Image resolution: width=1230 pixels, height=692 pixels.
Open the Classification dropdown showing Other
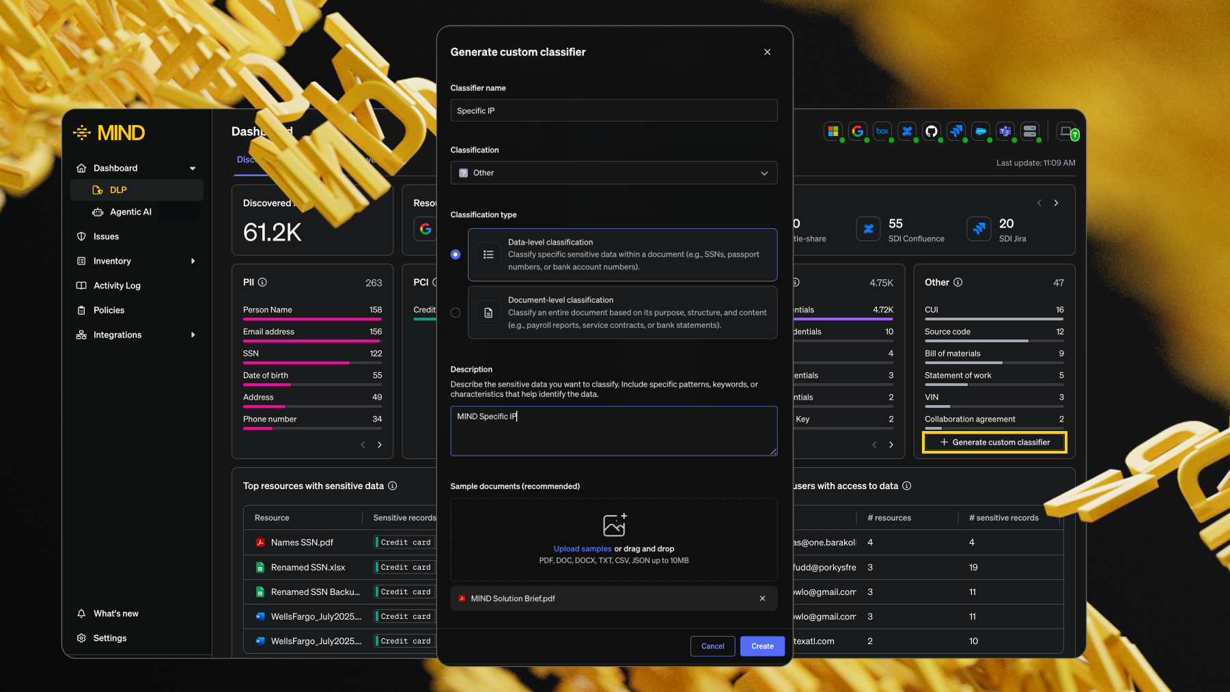click(x=614, y=173)
